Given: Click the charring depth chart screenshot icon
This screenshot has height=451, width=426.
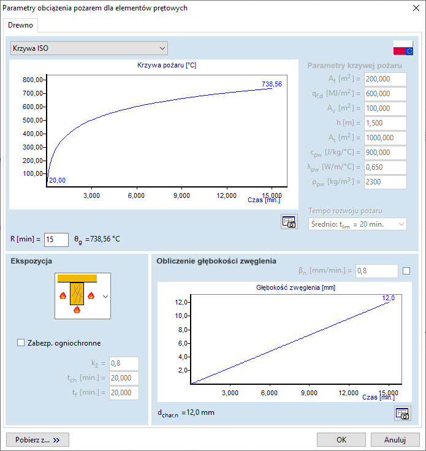Looking at the screenshot, I should [x=402, y=414].
